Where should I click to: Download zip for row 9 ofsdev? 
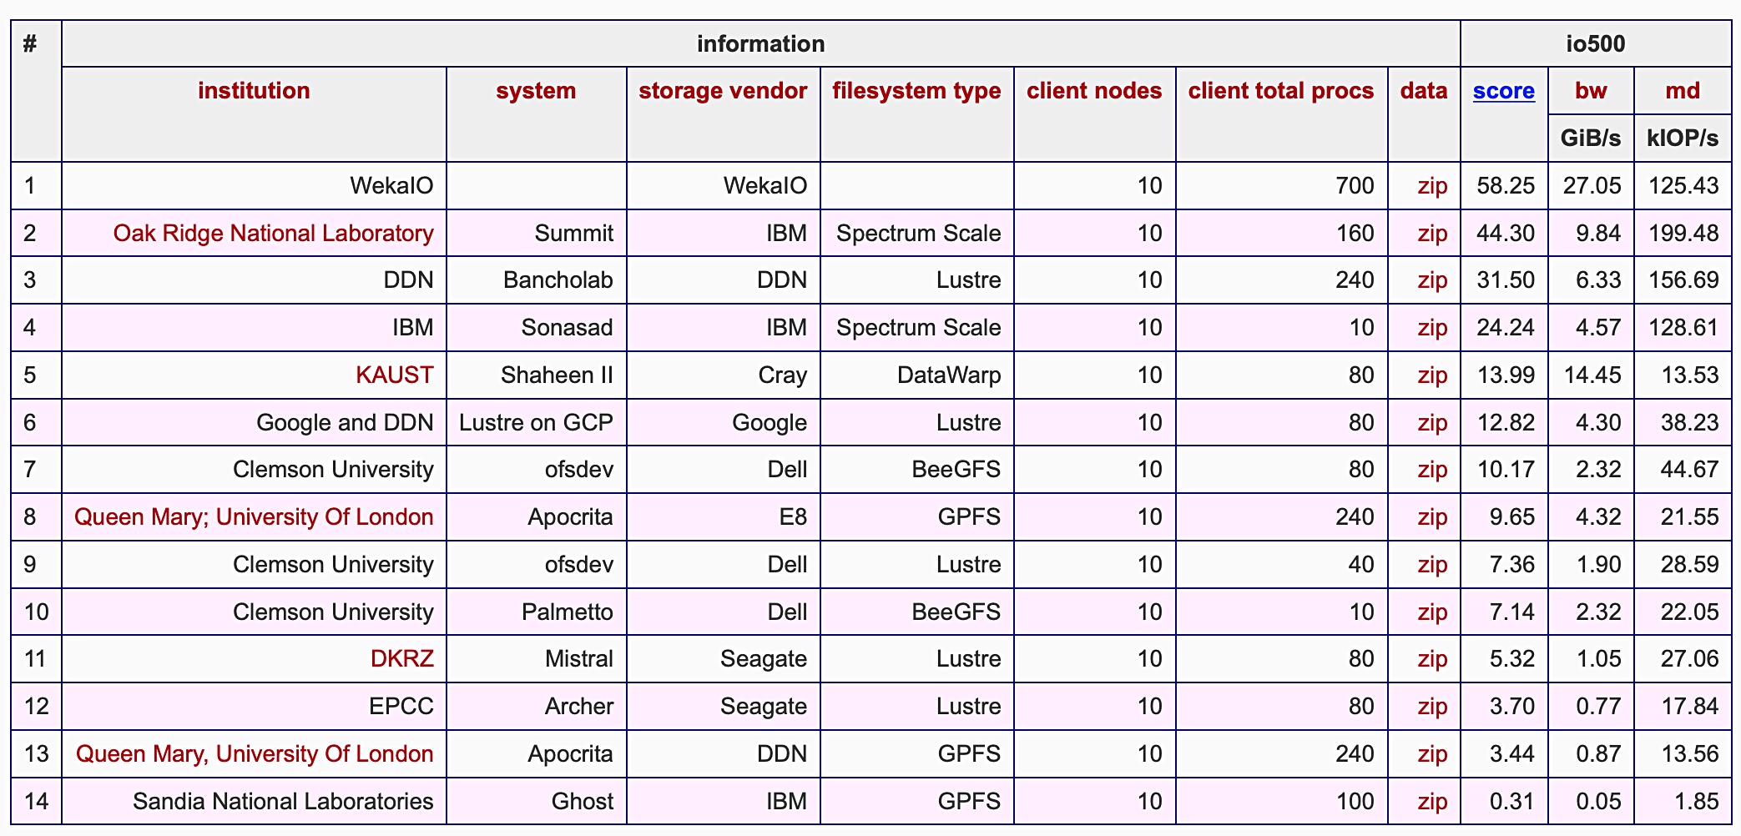click(x=1432, y=565)
